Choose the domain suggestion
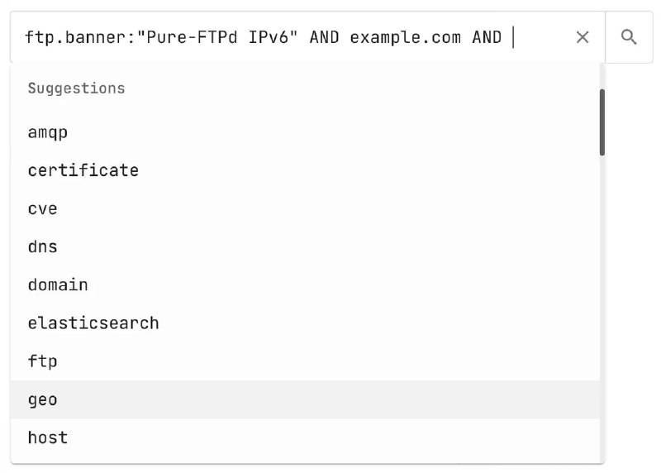 coord(305,285)
